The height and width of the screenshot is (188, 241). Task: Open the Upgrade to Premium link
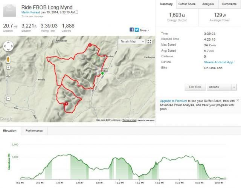click(173, 101)
